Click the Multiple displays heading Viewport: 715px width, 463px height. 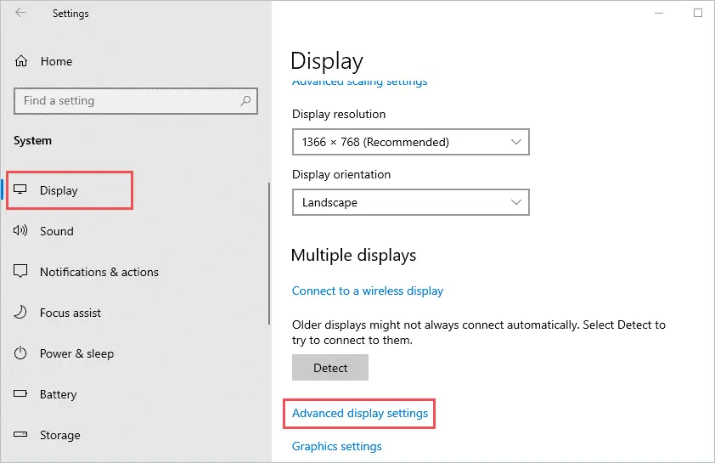pyautogui.click(x=353, y=255)
